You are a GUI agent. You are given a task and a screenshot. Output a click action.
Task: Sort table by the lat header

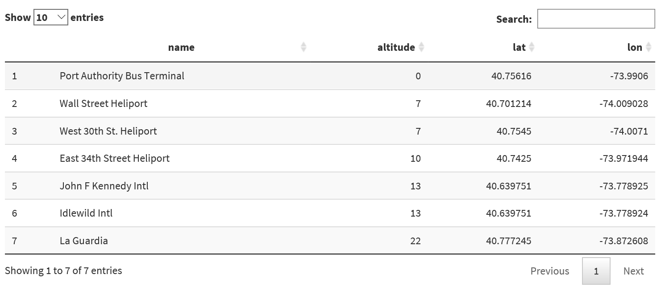[519, 47]
